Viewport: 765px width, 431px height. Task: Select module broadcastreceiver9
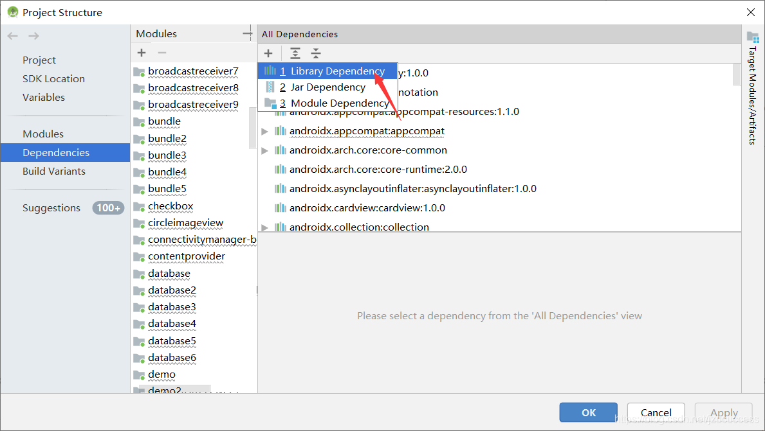point(193,104)
